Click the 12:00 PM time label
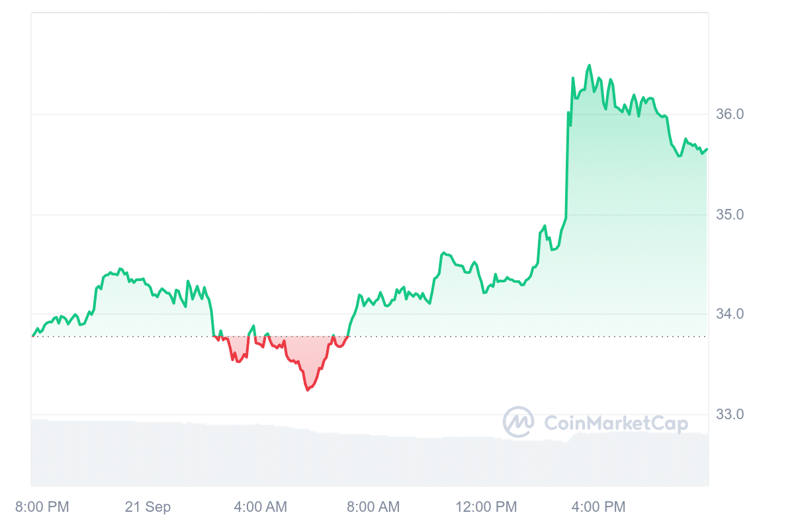 tap(486, 507)
